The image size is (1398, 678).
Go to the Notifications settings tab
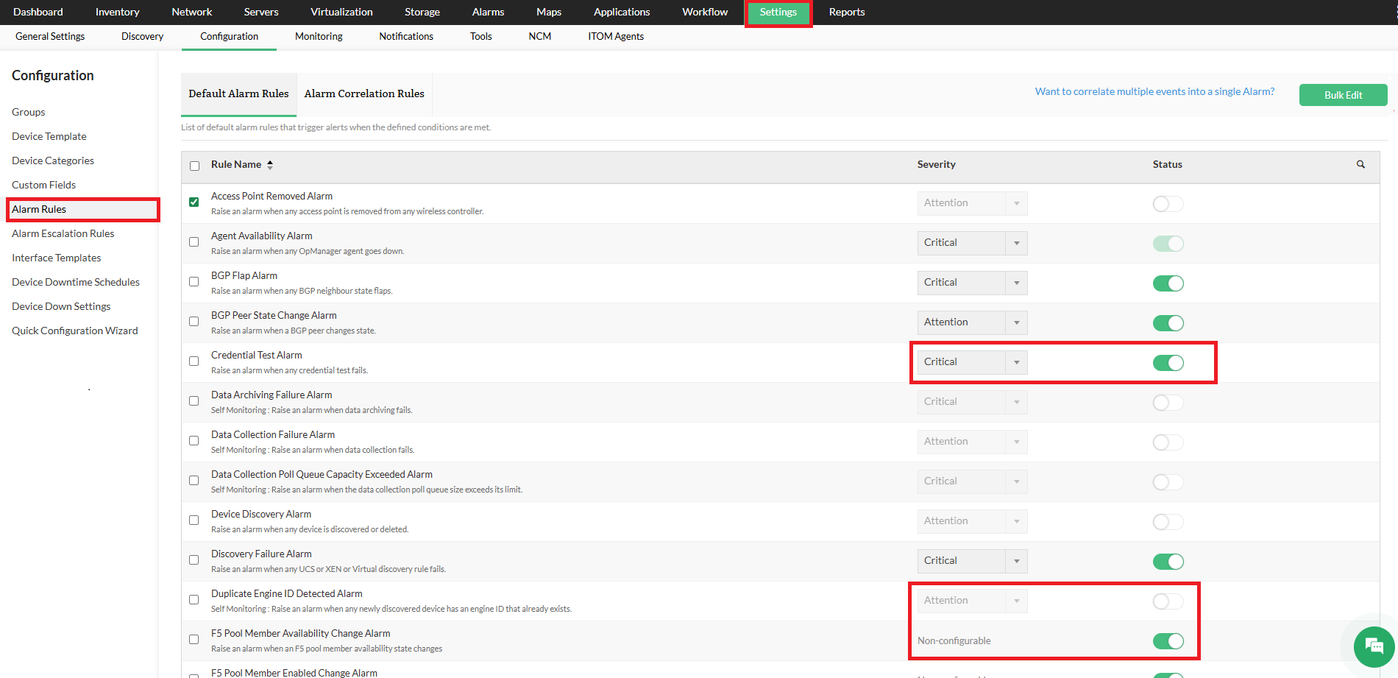click(405, 36)
